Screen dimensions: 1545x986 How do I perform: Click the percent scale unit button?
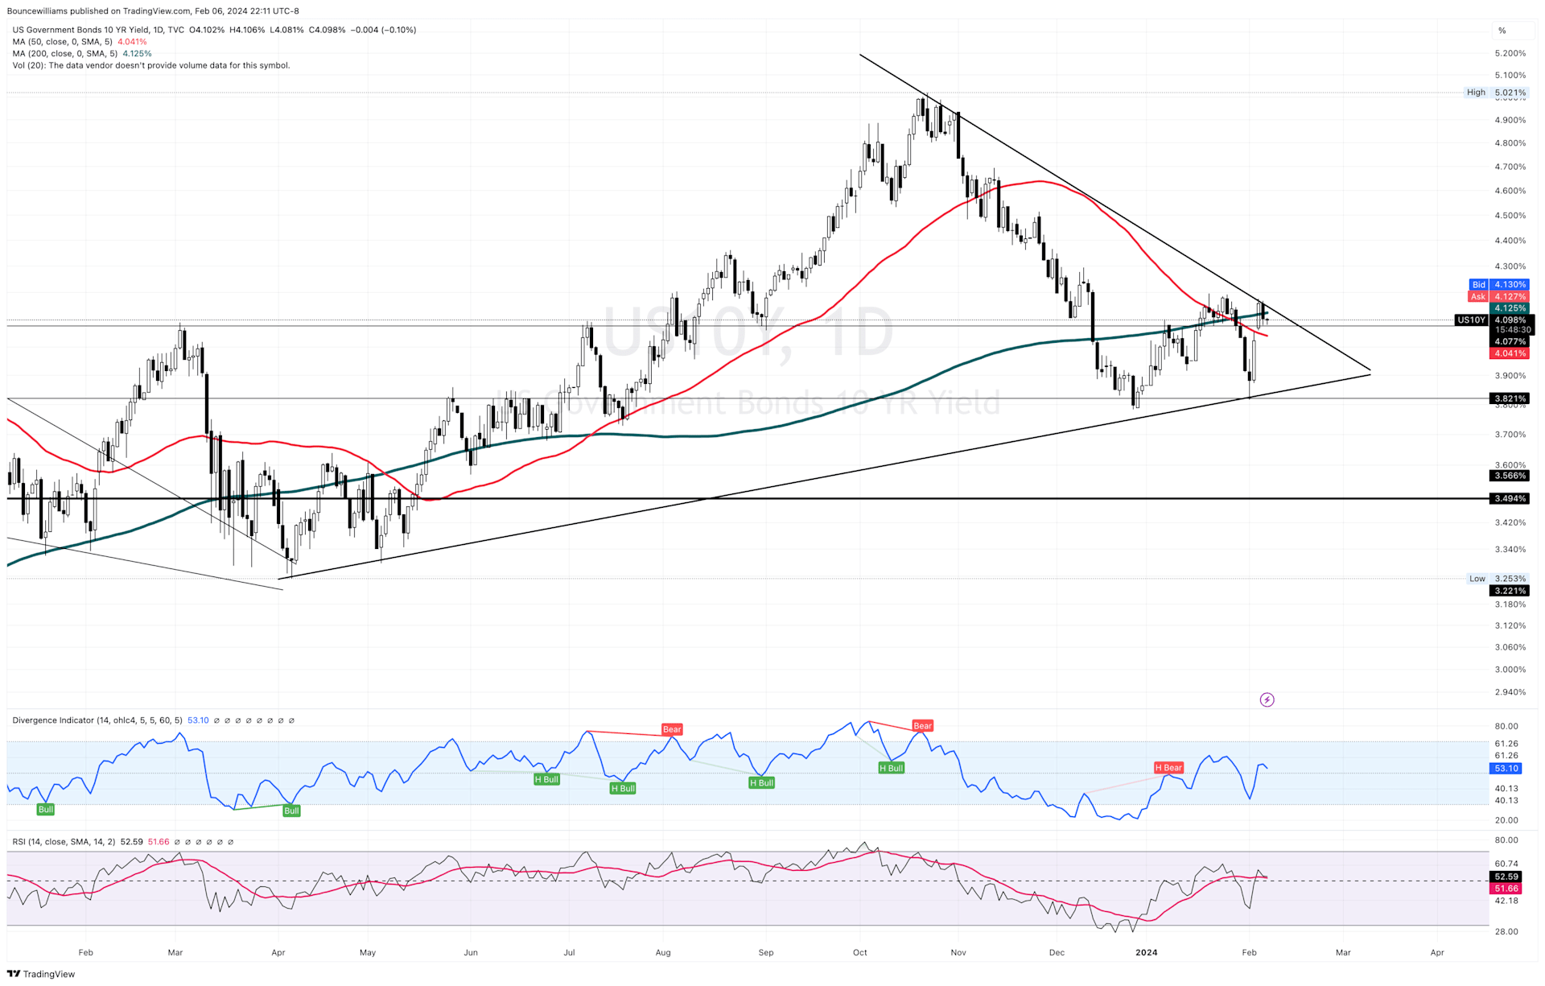(1502, 31)
